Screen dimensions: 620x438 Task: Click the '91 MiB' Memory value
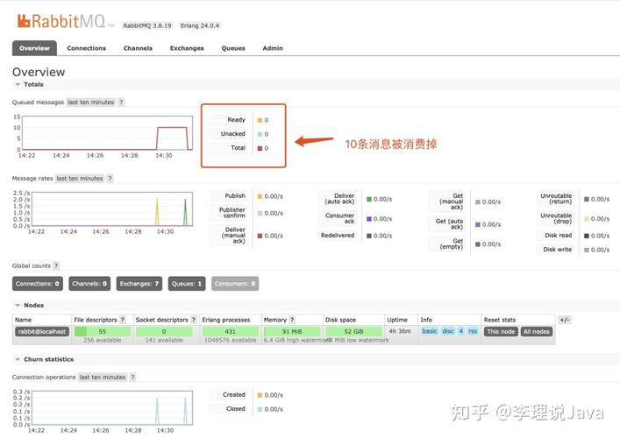pos(292,332)
